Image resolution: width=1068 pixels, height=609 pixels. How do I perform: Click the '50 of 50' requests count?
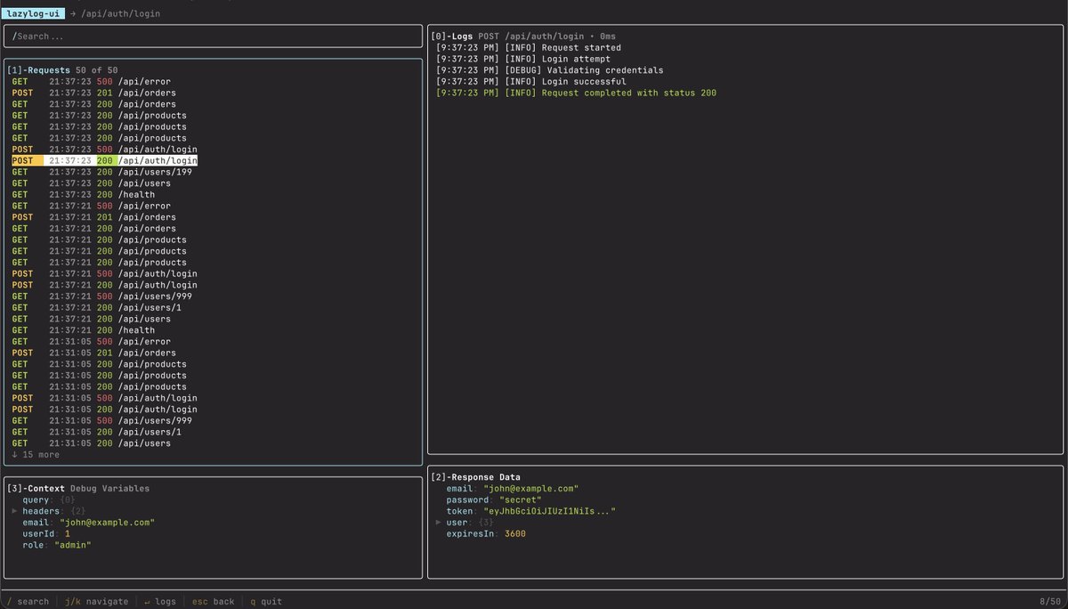pyautogui.click(x=97, y=69)
